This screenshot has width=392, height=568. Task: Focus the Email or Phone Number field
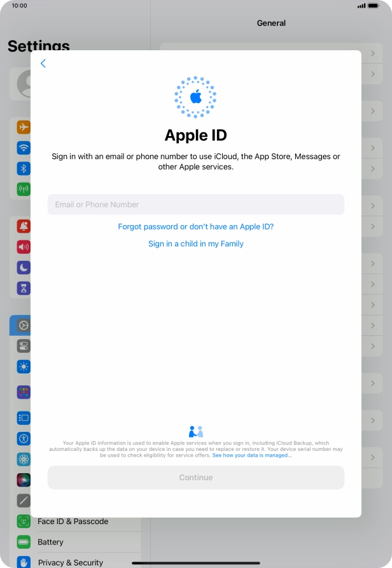point(195,204)
